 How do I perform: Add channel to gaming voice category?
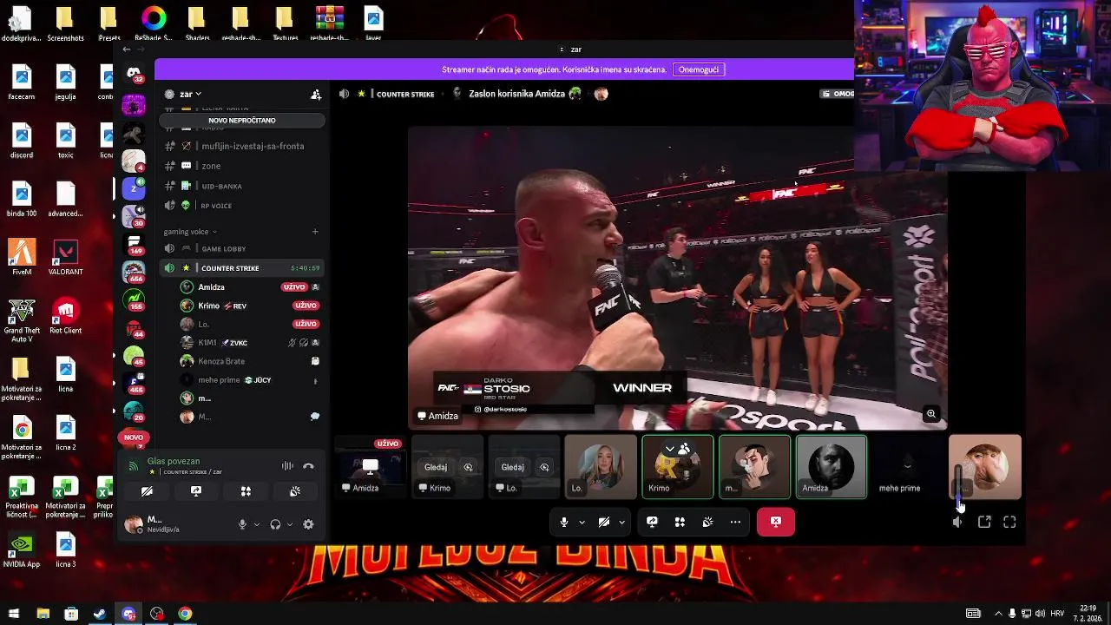click(x=315, y=232)
